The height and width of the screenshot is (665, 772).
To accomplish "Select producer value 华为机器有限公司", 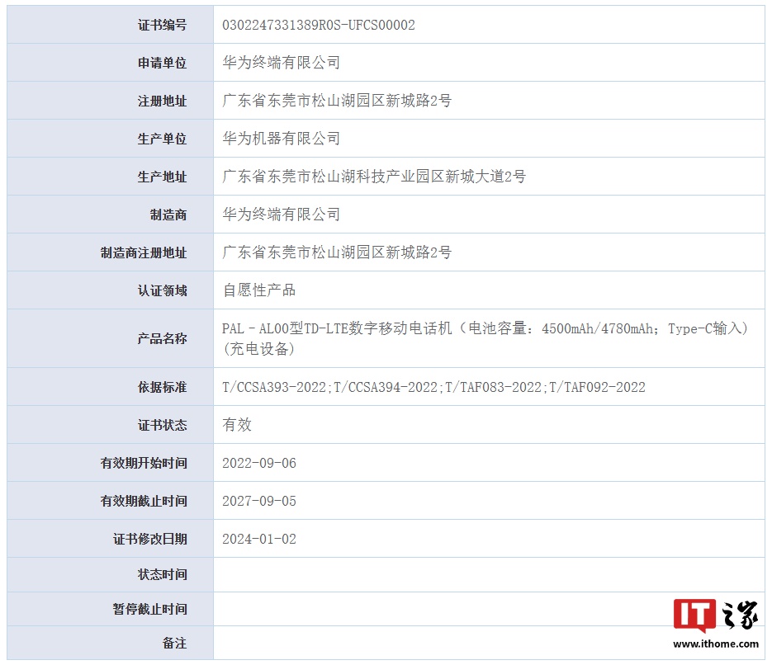I will click(281, 139).
